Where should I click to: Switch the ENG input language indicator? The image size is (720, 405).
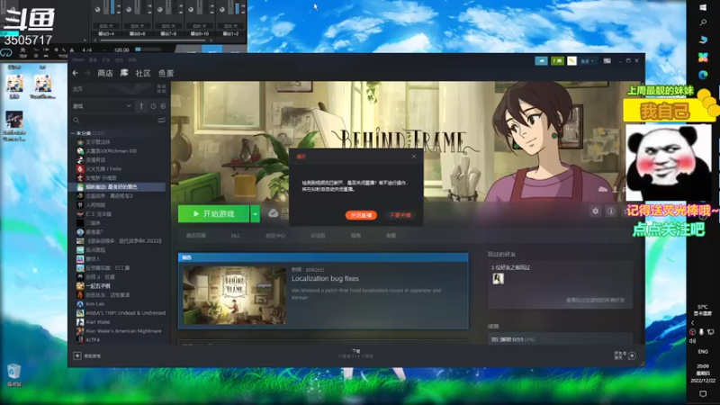pyautogui.click(x=703, y=352)
